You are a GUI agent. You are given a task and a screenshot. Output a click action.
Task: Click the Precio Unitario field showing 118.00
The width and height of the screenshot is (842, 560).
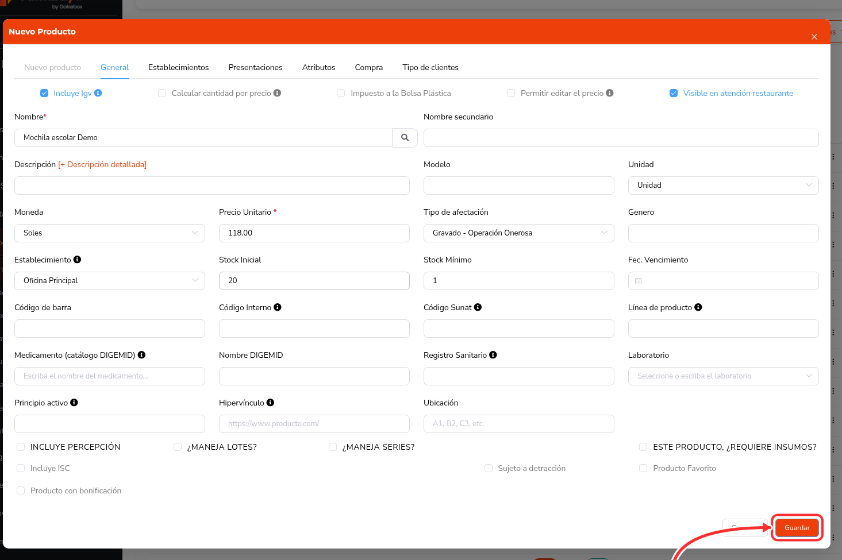314,233
